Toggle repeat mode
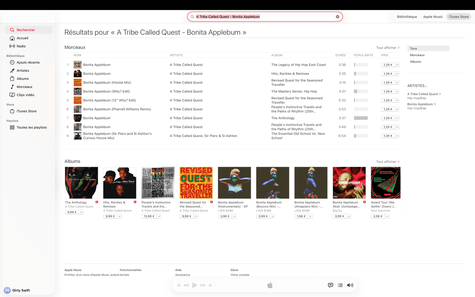 [x=210, y=285]
